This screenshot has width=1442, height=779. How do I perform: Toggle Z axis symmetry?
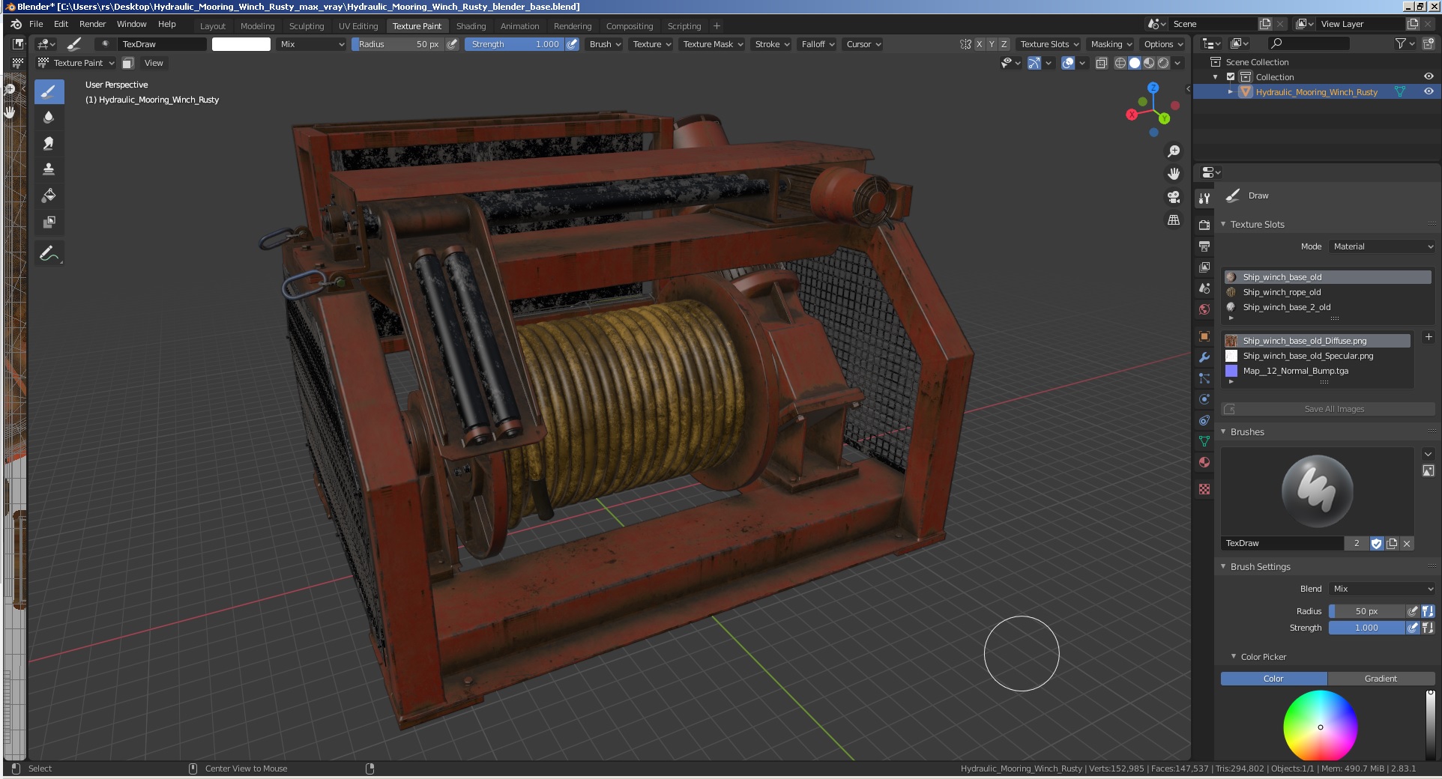1004,44
